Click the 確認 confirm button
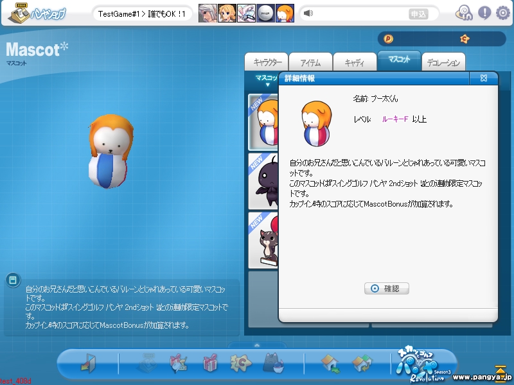 click(x=387, y=288)
